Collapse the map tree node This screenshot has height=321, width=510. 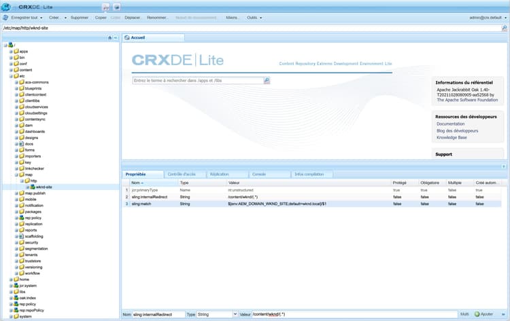(x=16, y=175)
